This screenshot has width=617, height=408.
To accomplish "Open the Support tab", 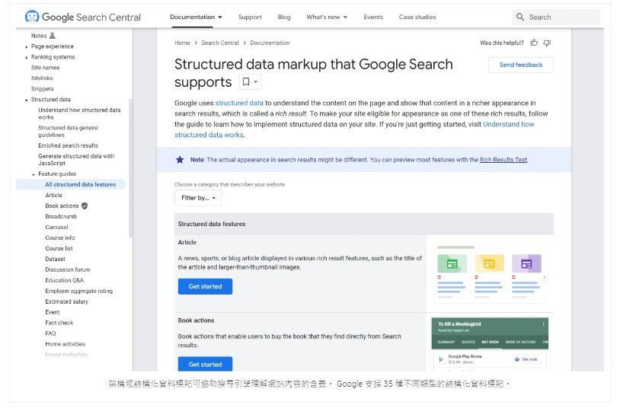I will 250,17.
